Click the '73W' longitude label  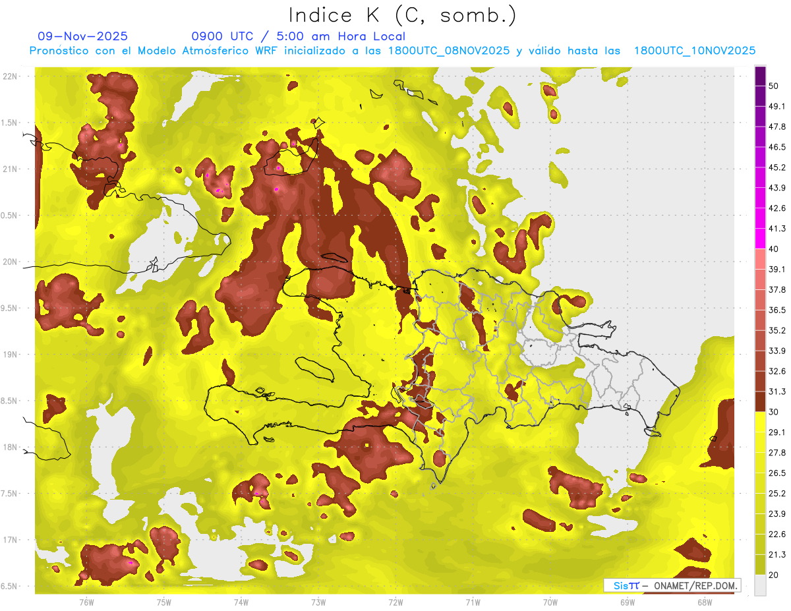[318, 602]
